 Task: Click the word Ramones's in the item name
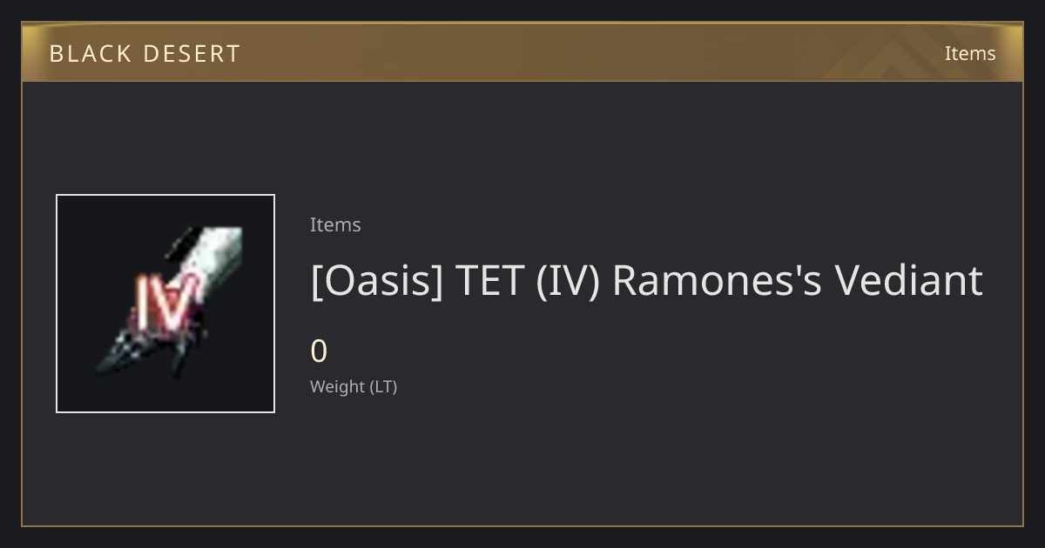pos(717,281)
